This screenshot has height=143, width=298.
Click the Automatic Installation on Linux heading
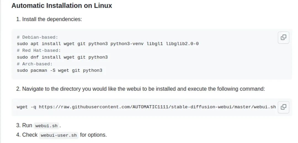(x=62, y=6)
